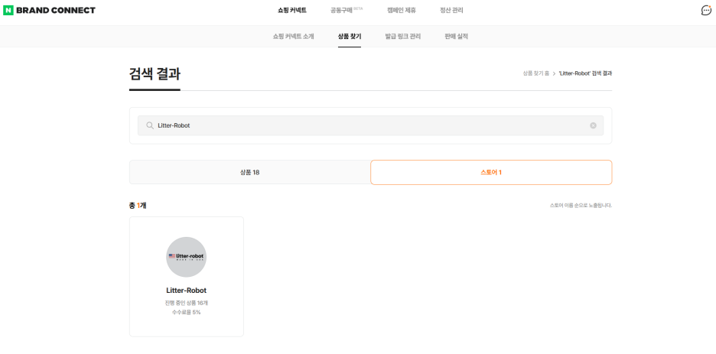This screenshot has height=354, width=716.
Task: Click the 'Litter-Robot' 검색 결과 breadcrumb text
Action: [x=585, y=73]
